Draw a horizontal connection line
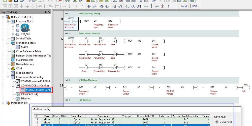The width and height of the screenshot is (252, 126). [146, 6]
